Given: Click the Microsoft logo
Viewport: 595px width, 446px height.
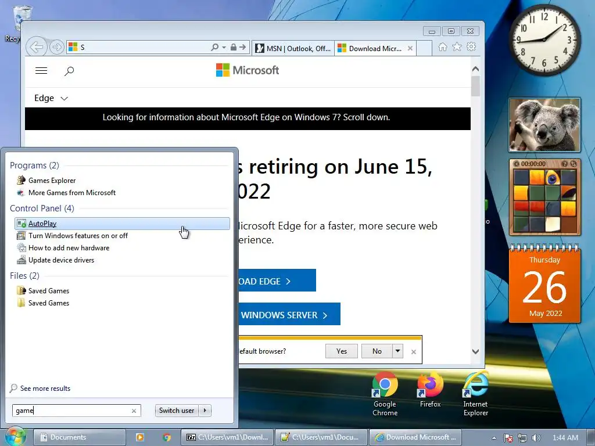Looking at the screenshot, I should pyautogui.click(x=248, y=70).
